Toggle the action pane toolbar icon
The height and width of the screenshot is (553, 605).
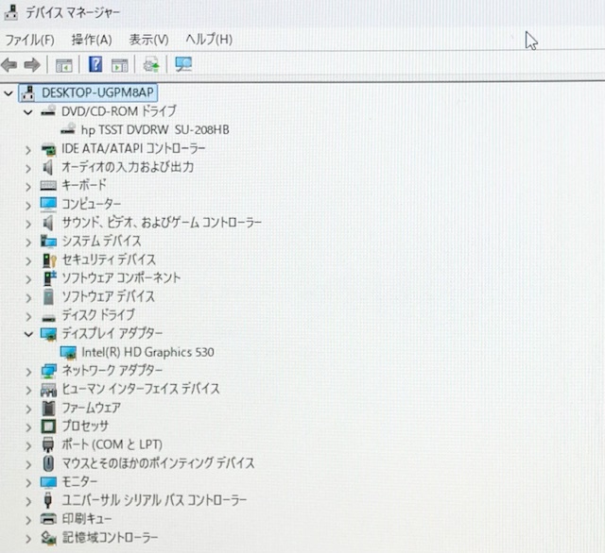click(x=120, y=65)
